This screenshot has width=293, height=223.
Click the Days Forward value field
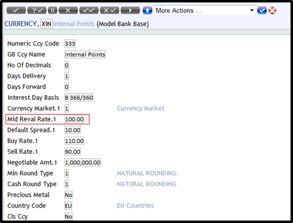pyautogui.click(x=67, y=87)
